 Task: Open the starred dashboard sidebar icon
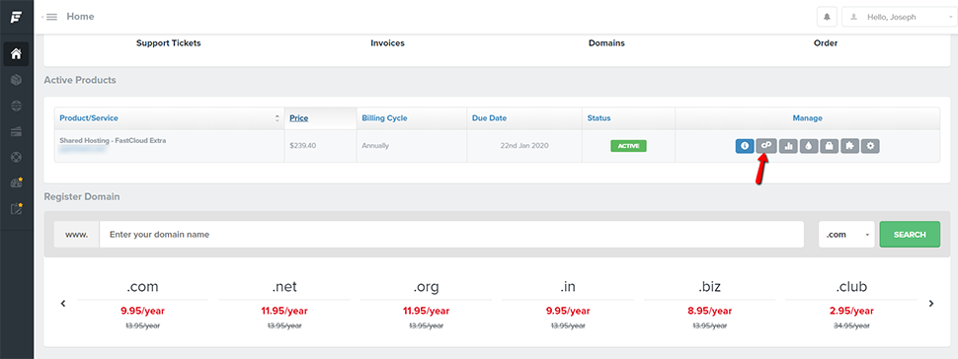coord(17,182)
